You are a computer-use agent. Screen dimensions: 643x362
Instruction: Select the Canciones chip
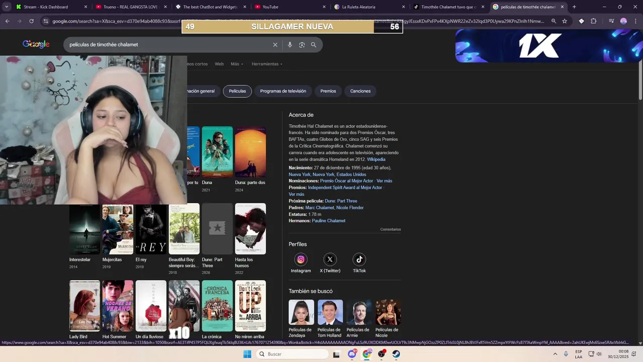point(360,91)
